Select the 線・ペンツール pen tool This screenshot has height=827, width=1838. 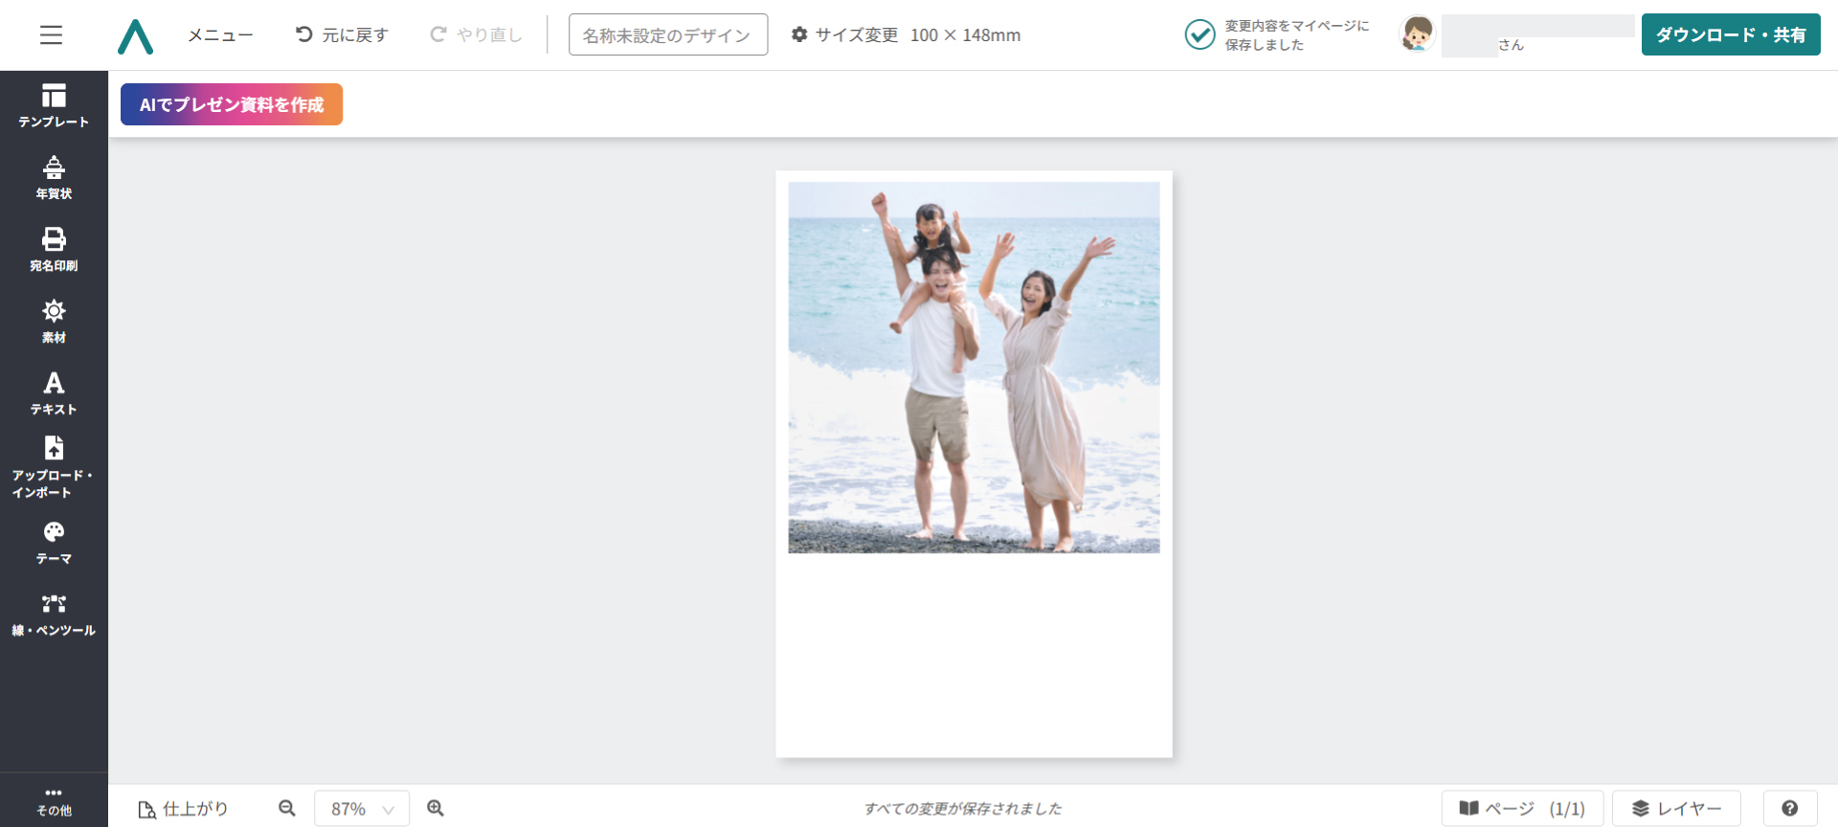coord(54,615)
